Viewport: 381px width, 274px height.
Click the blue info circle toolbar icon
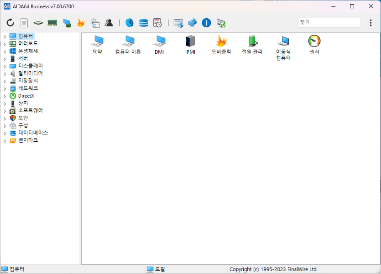pos(206,23)
